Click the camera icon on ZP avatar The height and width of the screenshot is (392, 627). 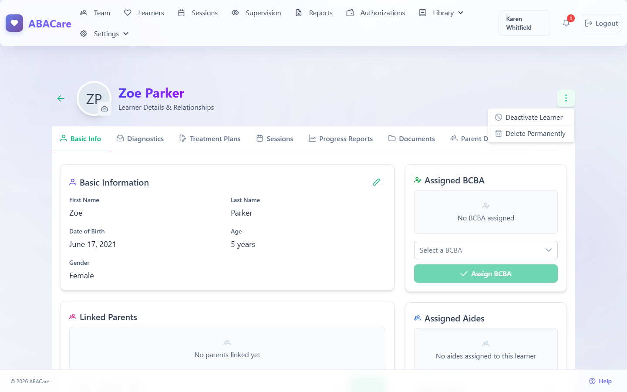[x=104, y=109]
